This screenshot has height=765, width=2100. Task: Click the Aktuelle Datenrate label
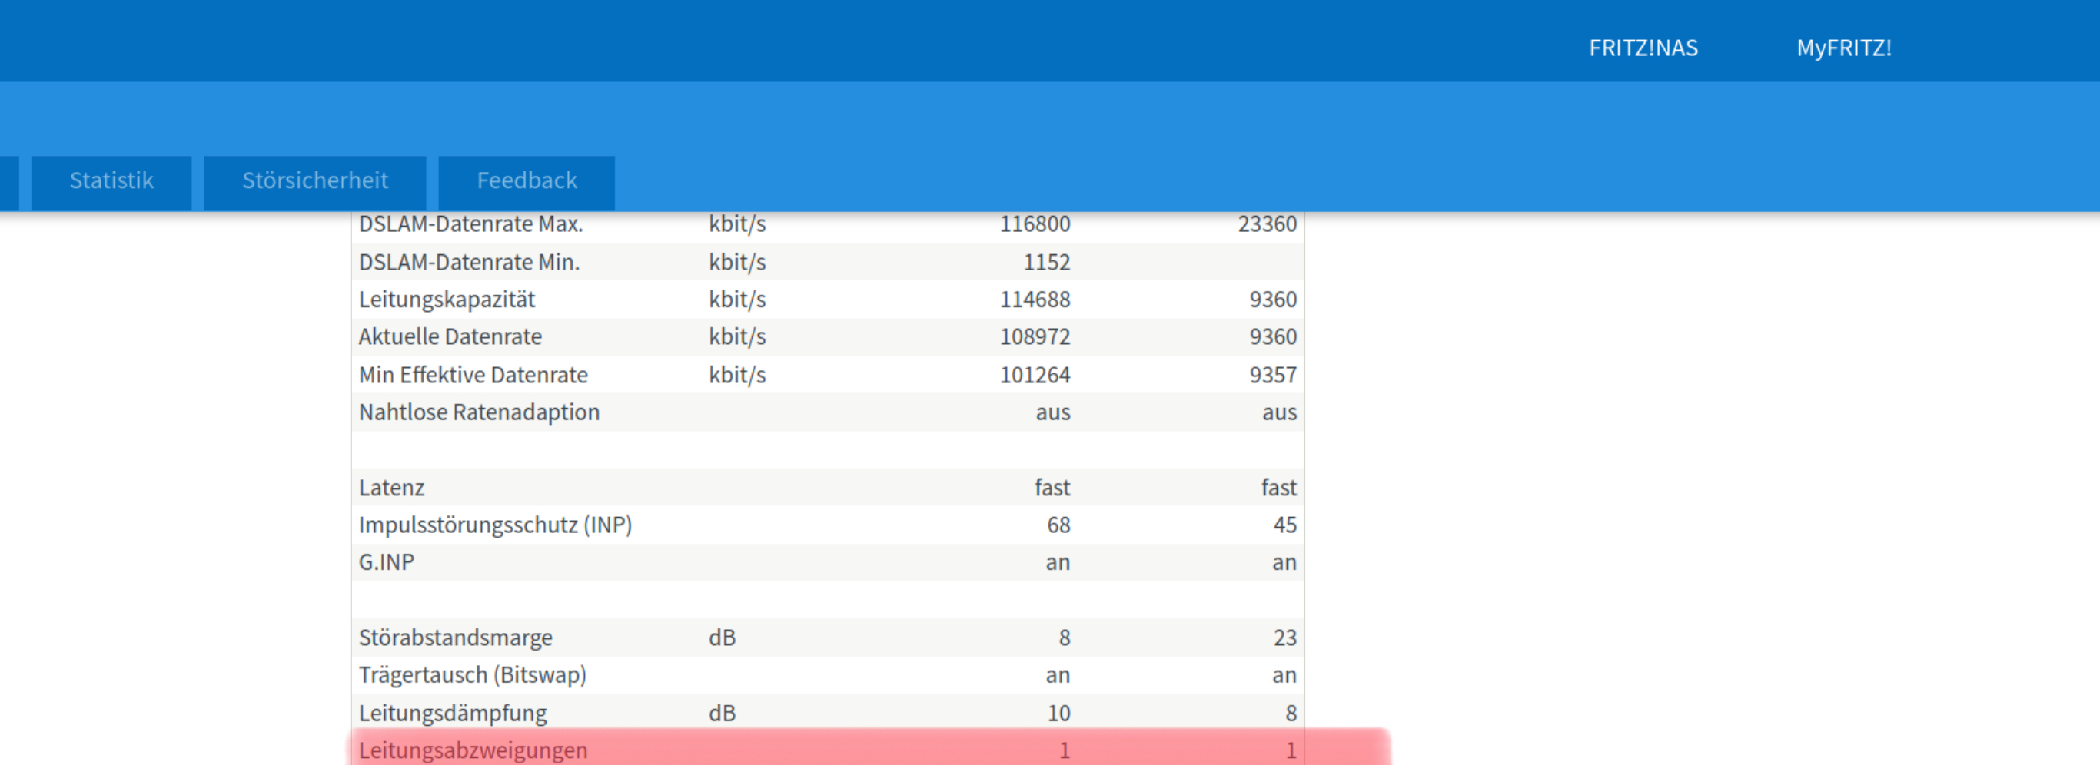tap(450, 337)
